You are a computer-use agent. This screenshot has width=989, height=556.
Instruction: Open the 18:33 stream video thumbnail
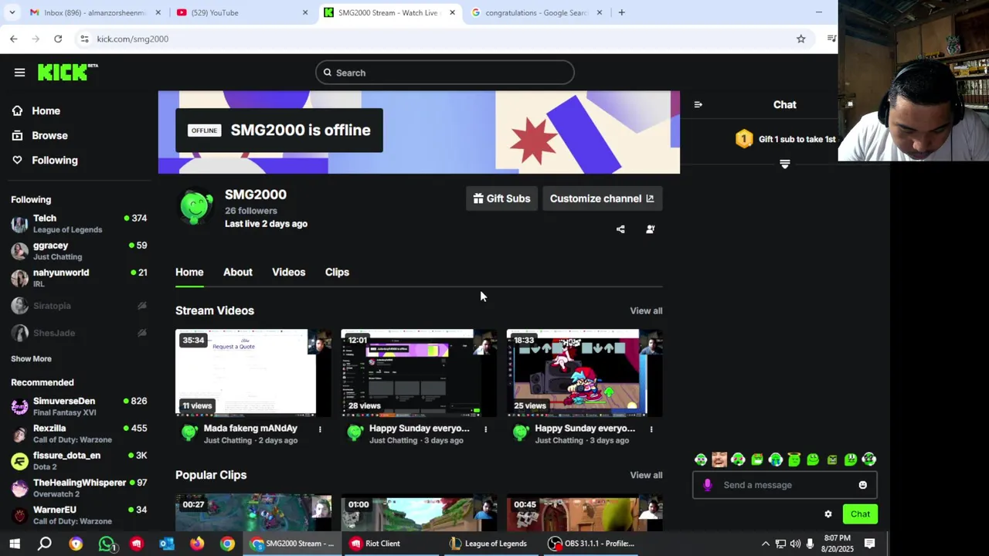(584, 373)
